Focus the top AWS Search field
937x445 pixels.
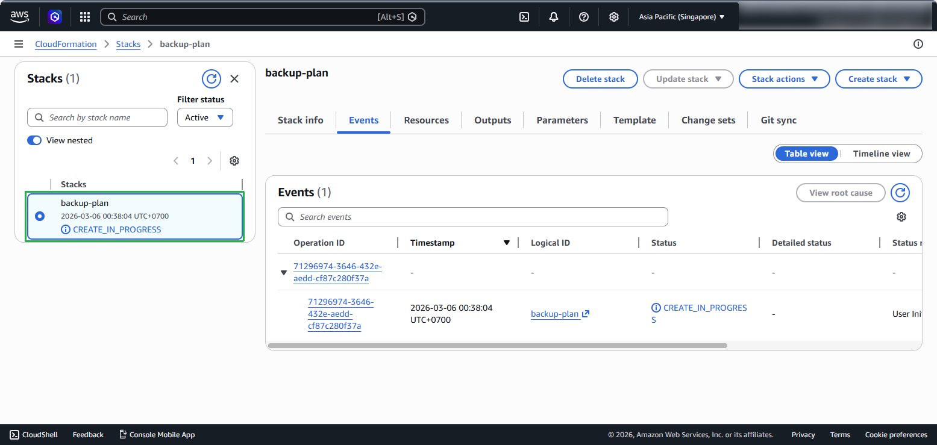pyautogui.click(x=263, y=17)
